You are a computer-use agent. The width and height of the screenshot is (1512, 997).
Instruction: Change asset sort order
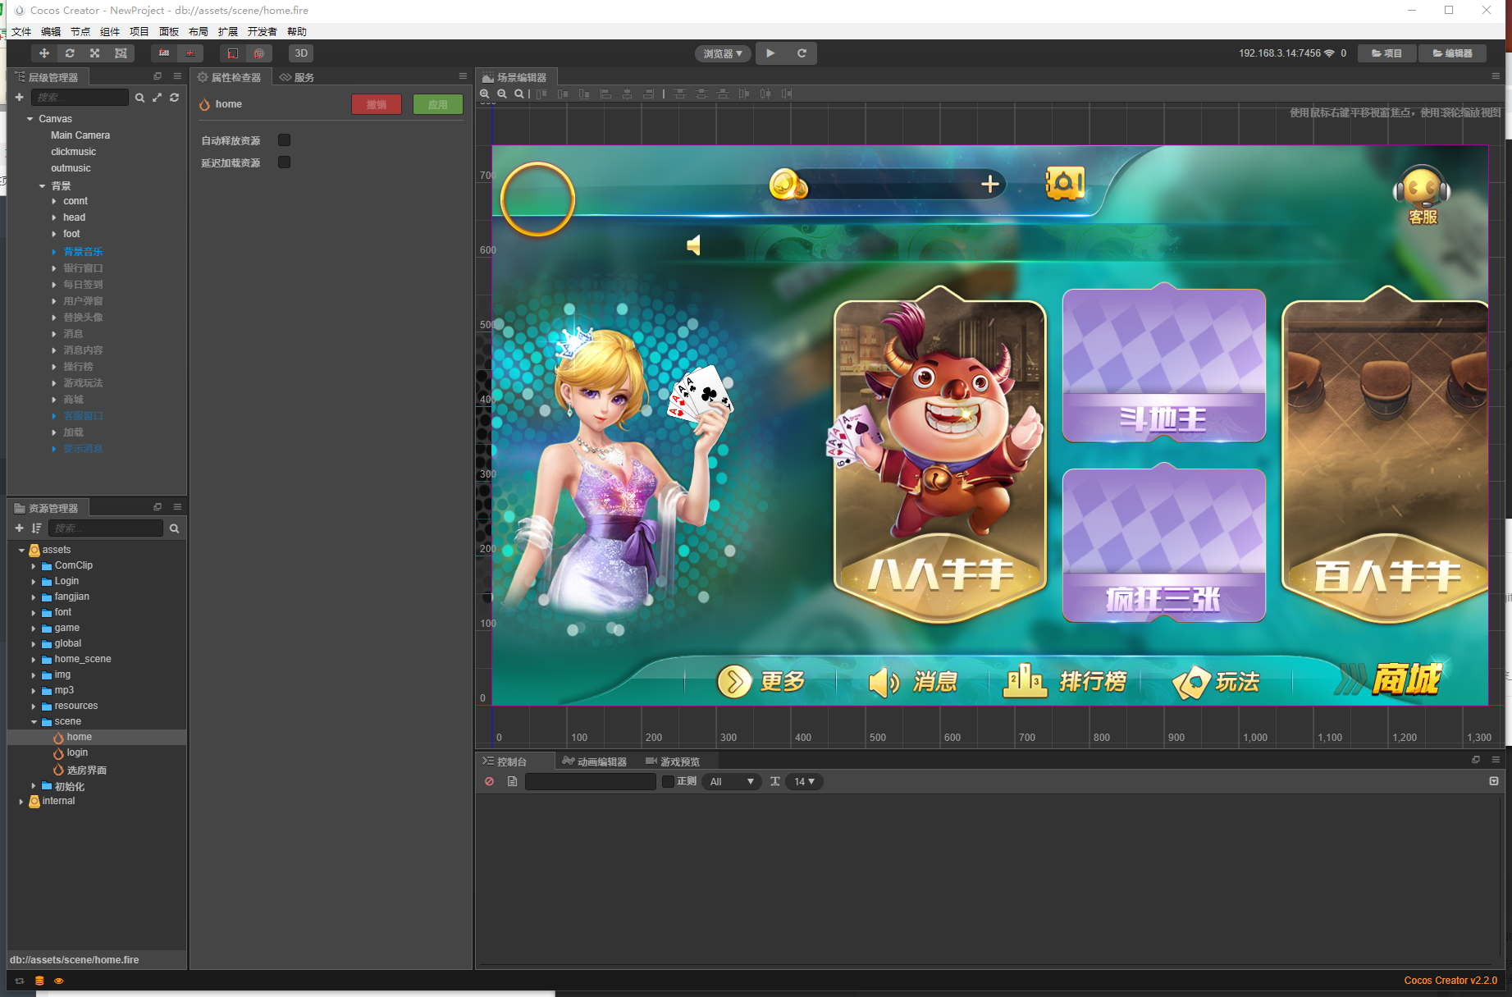coord(36,528)
